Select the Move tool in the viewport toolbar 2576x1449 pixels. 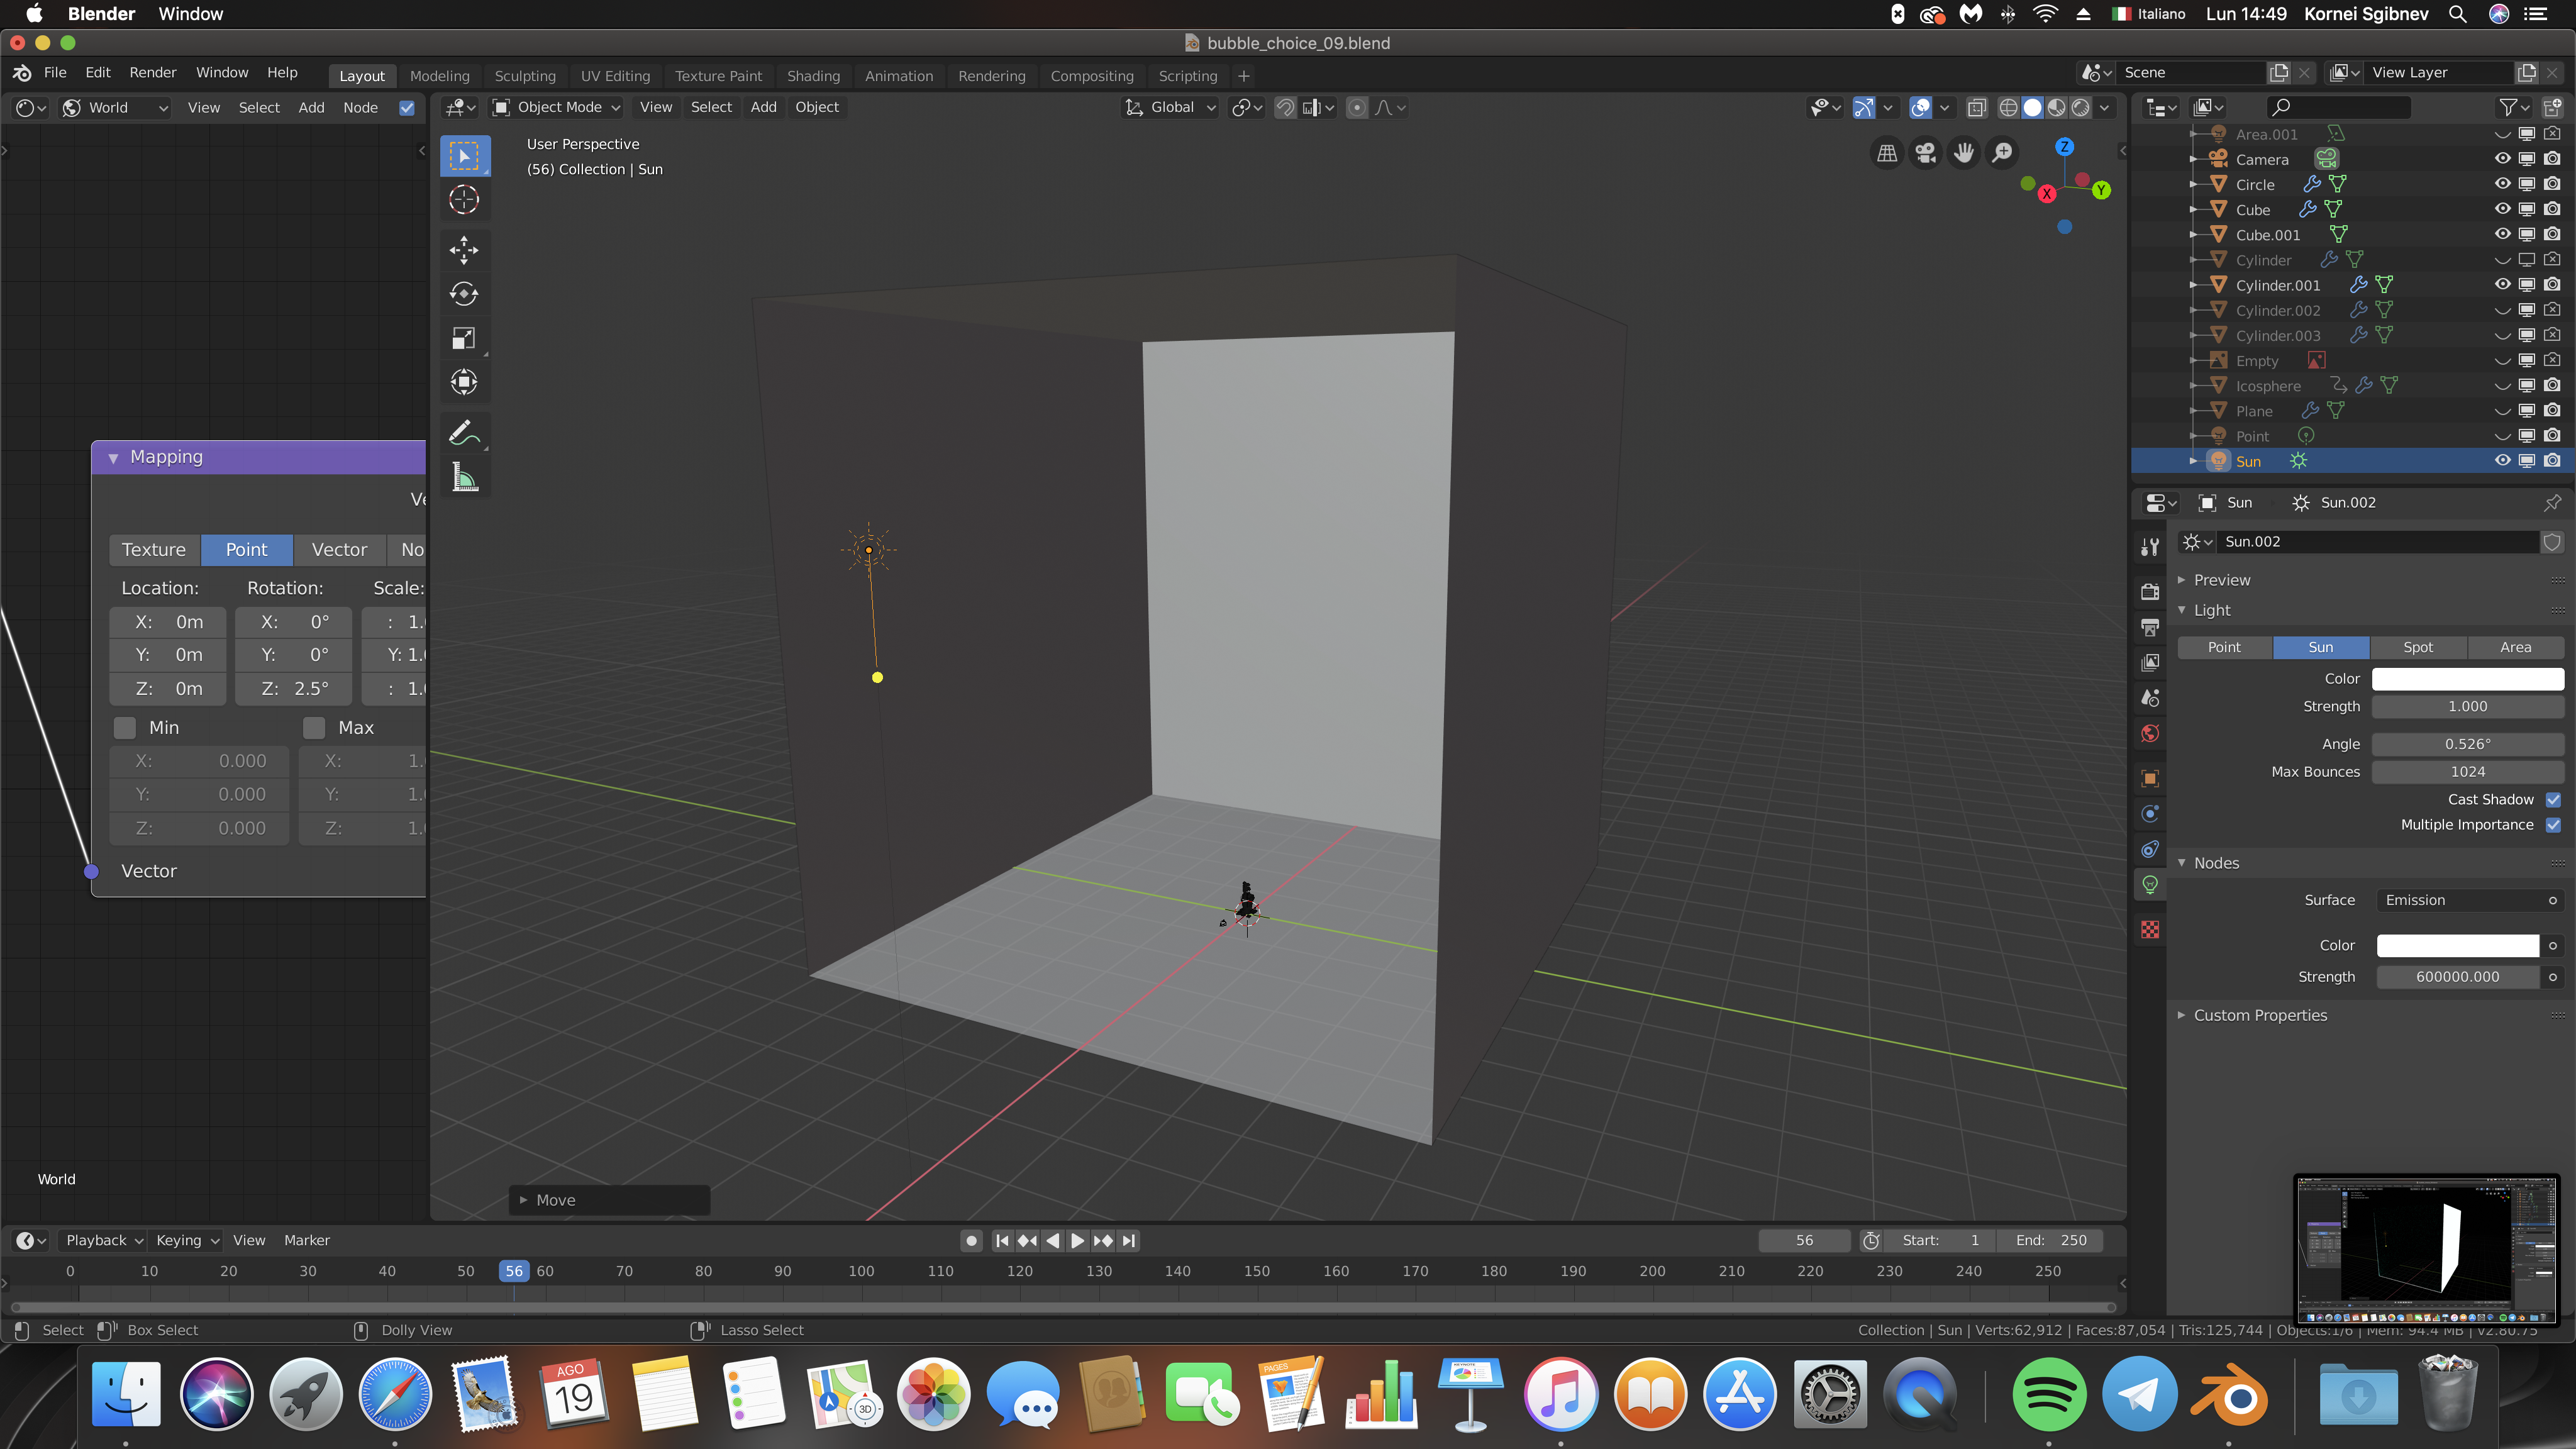[x=463, y=250]
